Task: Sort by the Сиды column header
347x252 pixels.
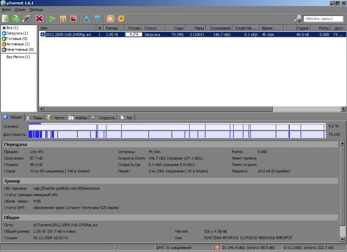Action: pyautogui.click(x=175, y=28)
